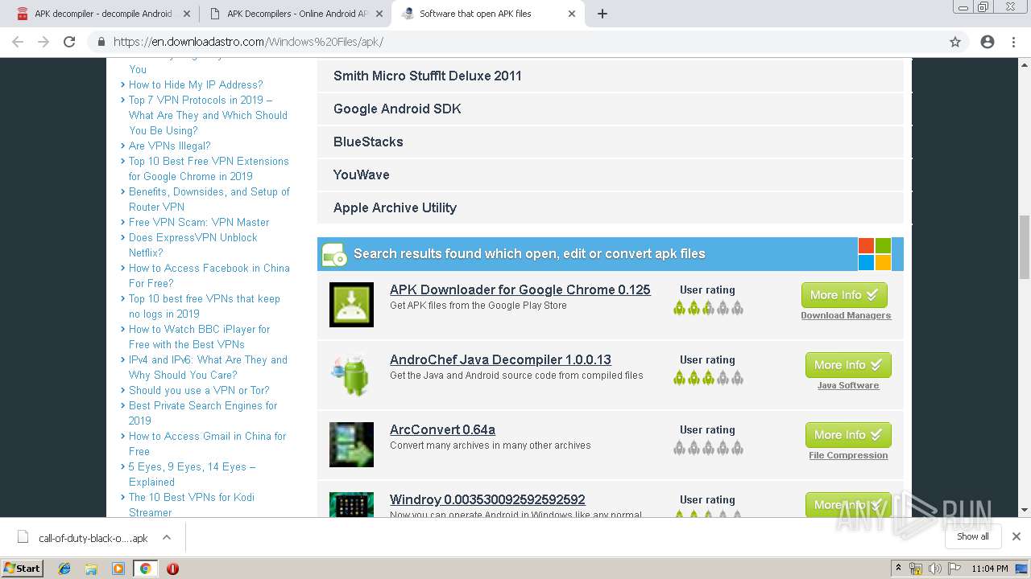Image resolution: width=1031 pixels, height=579 pixels.
Task: Click the volume tray icon
Action: coord(934,569)
